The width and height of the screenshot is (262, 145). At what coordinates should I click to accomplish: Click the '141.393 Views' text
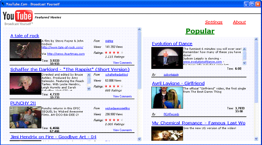click(x=114, y=47)
